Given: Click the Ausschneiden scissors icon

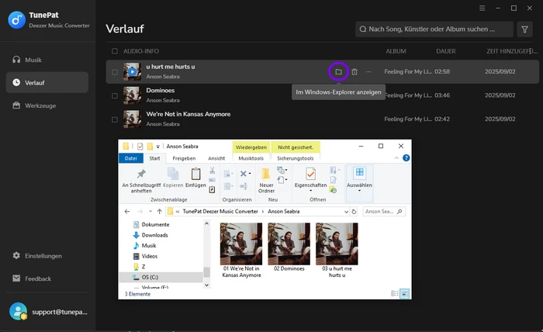Looking at the screenshot, I should pos(213,170).
